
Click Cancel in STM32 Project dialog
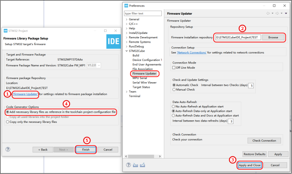coord(108,150)
